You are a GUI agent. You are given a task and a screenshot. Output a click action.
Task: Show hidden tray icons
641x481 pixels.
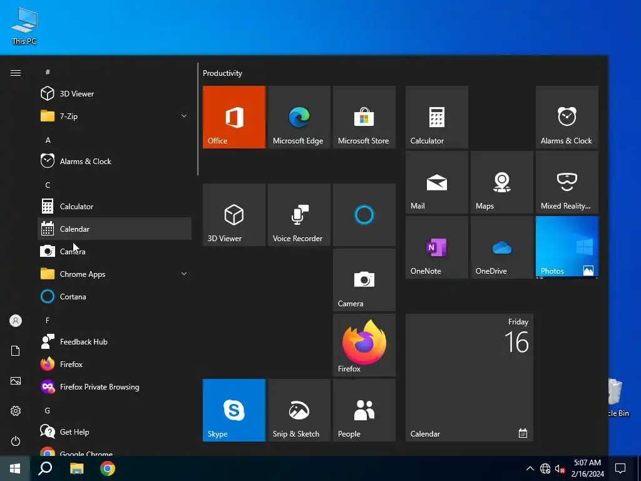[530, 468]
